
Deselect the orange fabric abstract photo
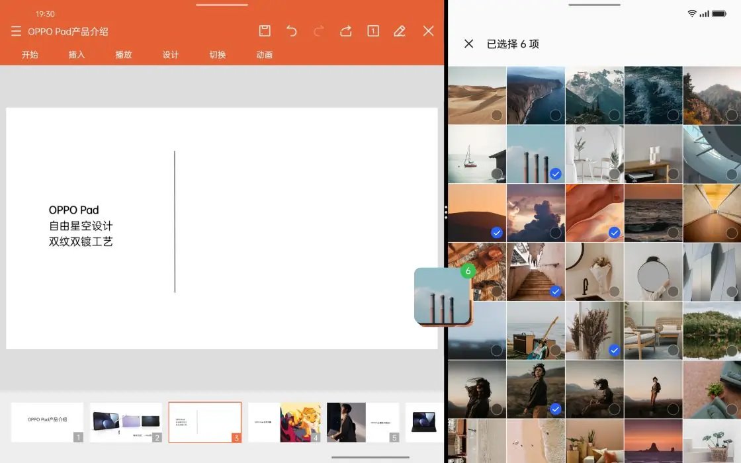(615, 232)
